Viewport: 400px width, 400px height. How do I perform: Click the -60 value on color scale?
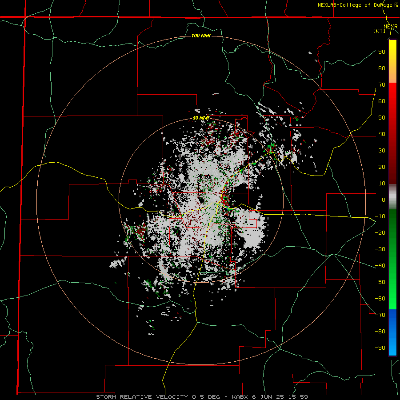380,299
